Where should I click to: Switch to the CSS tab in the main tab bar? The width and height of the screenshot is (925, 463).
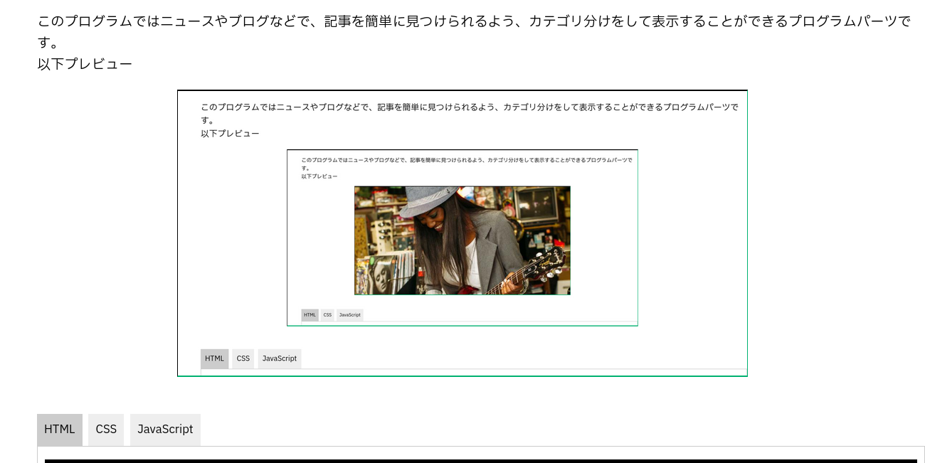105,430
